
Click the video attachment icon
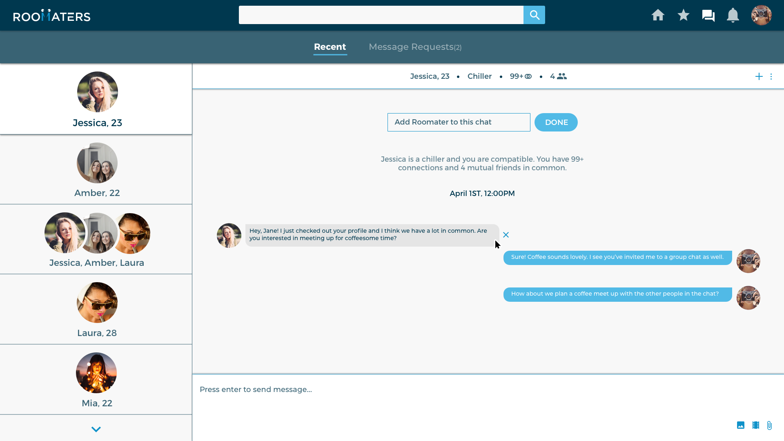[755, 425]
